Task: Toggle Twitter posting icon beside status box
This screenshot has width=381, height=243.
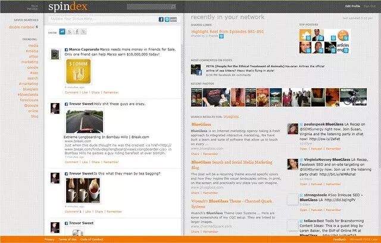Action: point(167,20)
